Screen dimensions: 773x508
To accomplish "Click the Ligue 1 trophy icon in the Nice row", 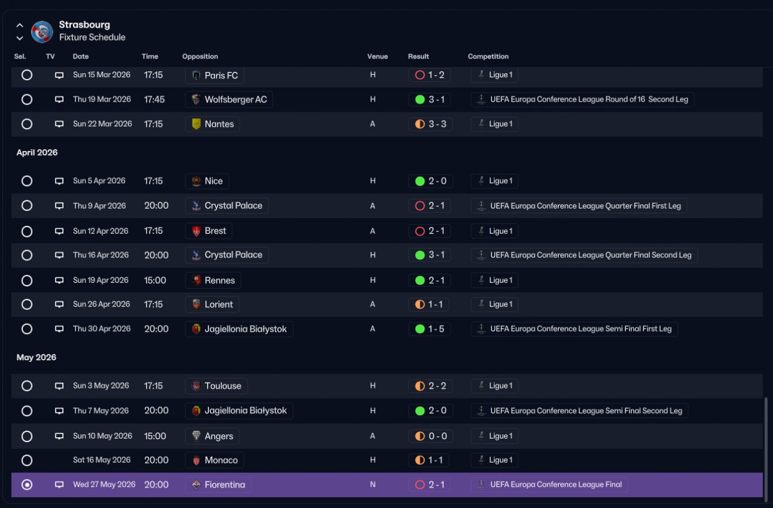I will 481,181.
